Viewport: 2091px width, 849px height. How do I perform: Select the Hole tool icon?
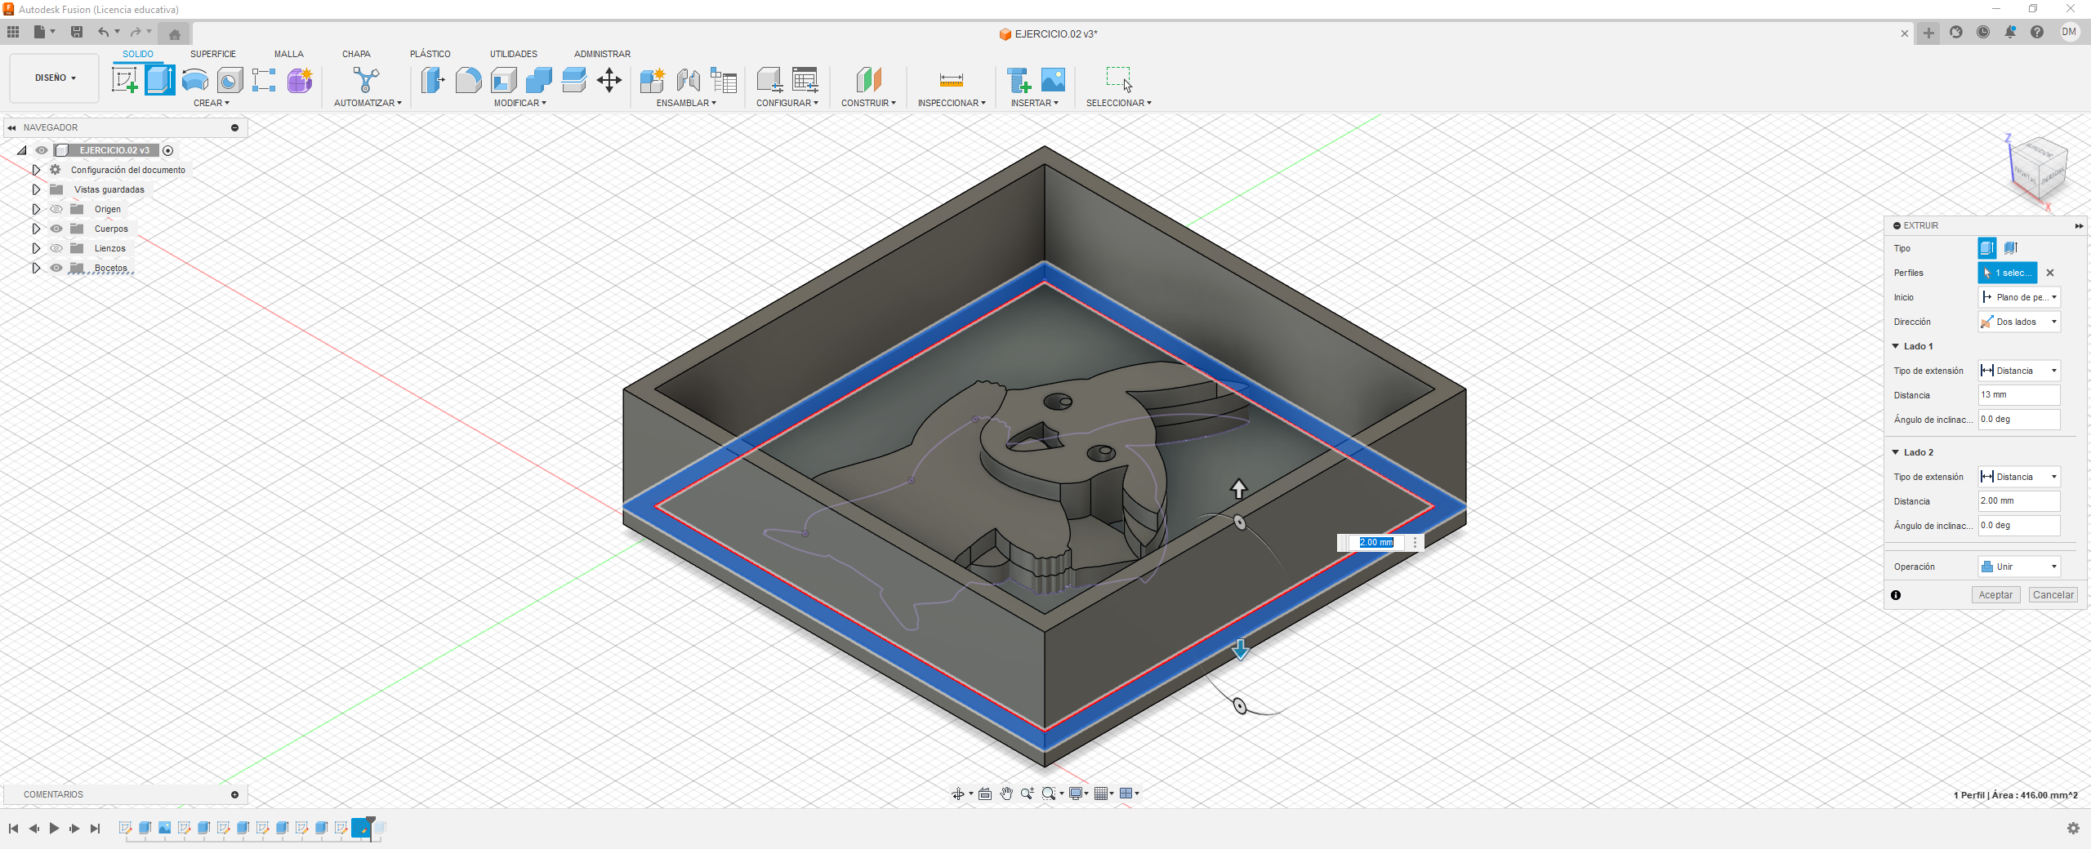click(x=230, y=80)
